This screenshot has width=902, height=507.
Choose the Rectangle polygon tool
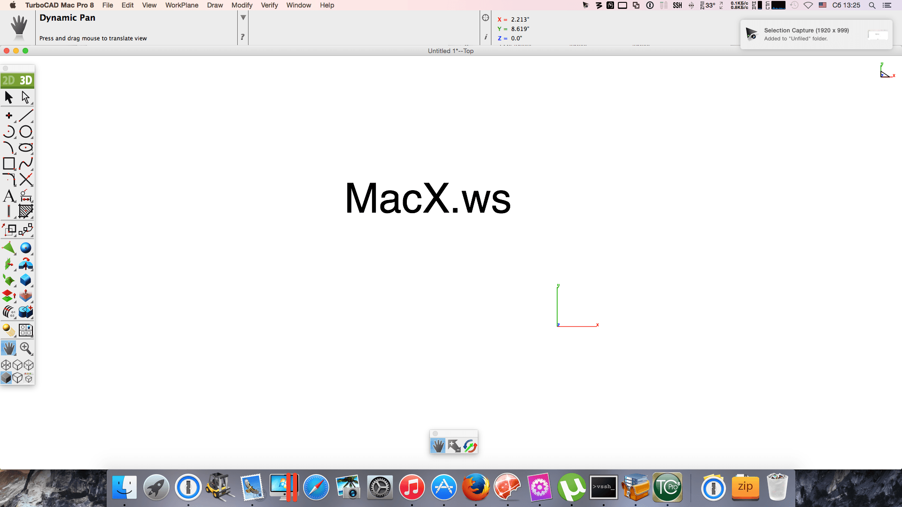pos(9,163)
